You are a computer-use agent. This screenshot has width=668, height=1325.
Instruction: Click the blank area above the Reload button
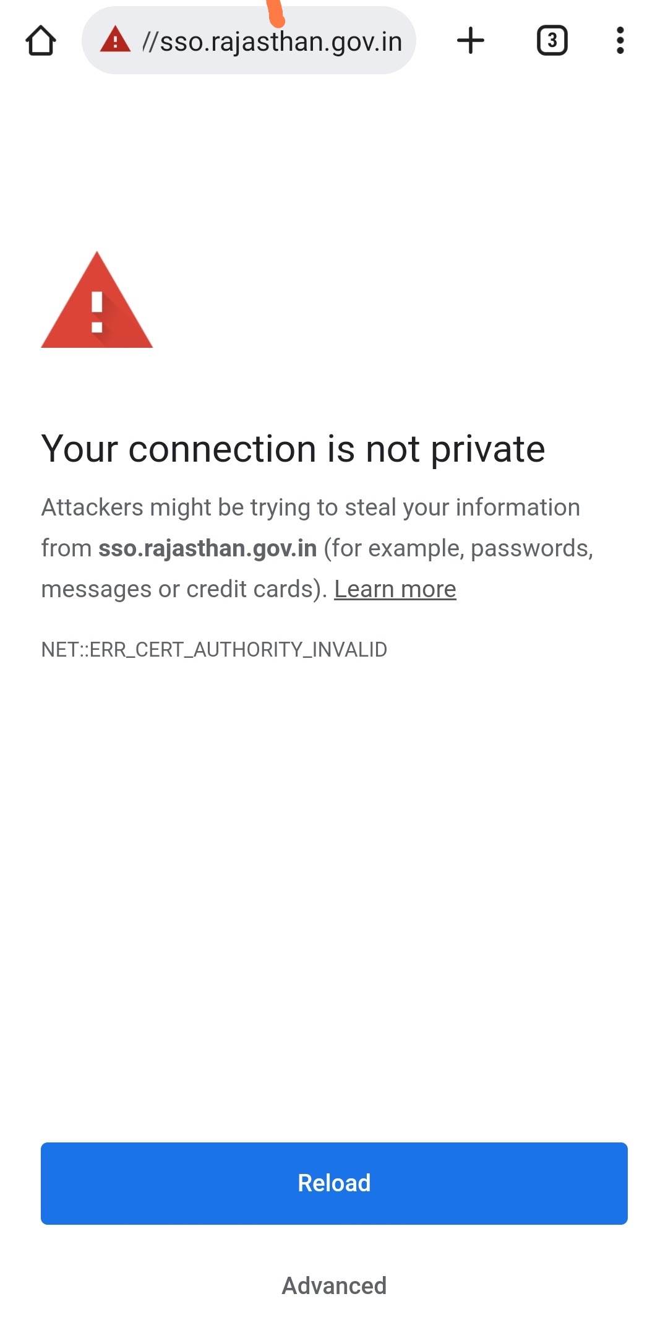click(x=334, y=897)
